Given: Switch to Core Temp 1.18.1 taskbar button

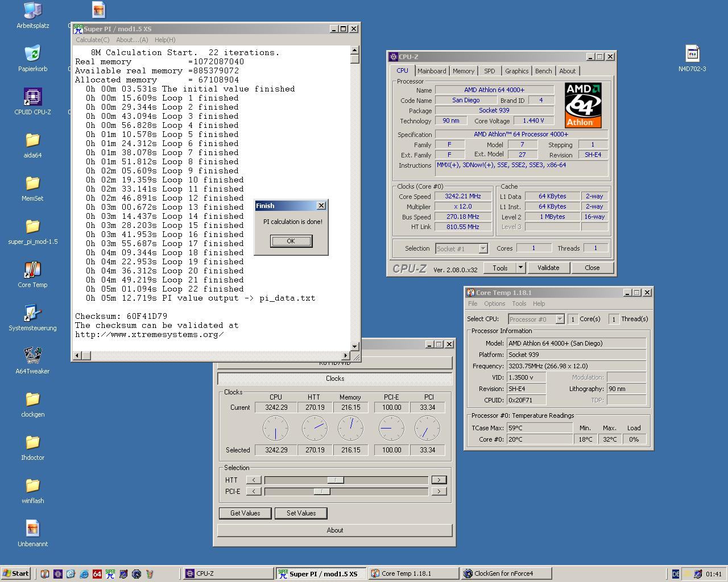Looking at the screenshot, I should (413, 574).
